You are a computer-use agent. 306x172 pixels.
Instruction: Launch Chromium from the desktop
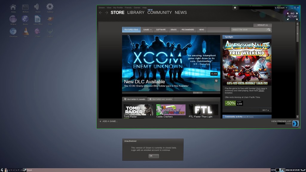[x=13, y=33]
